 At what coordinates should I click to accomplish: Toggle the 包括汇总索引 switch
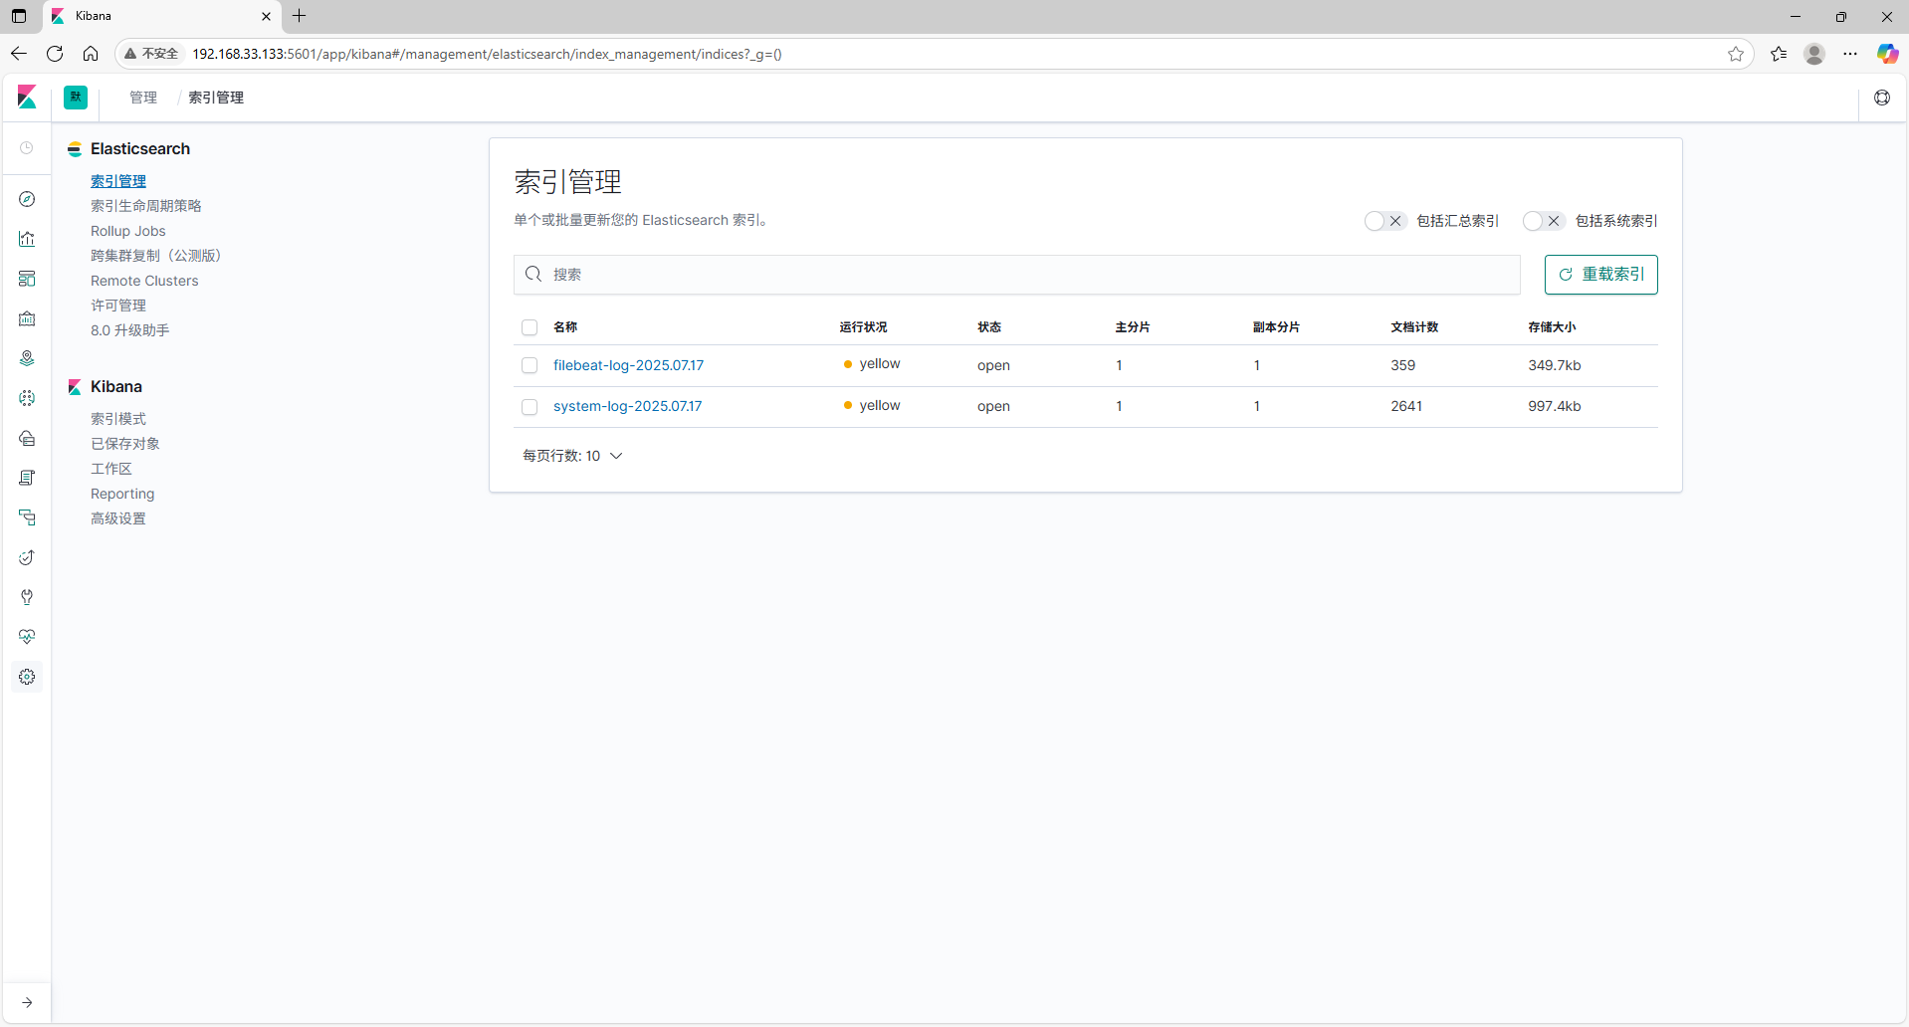pos(1384,221)
